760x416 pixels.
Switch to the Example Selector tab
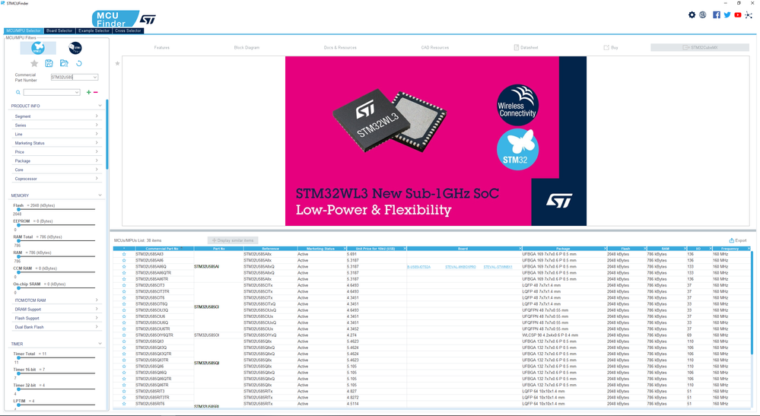94,30
